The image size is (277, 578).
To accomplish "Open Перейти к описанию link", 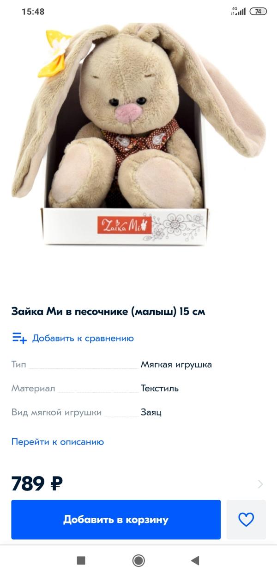I will coord(58,442).
